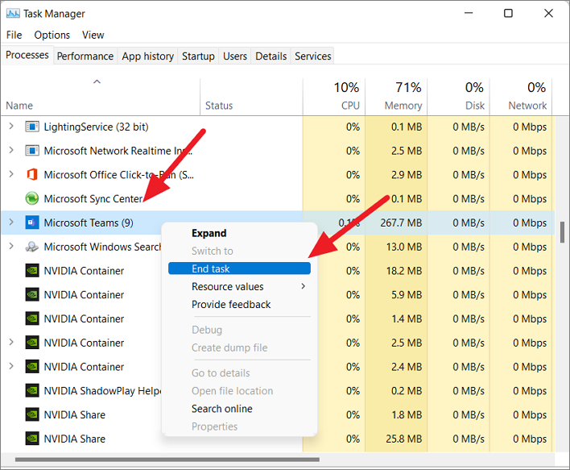Viewport: 570px width, 470px height.
Task: Click the NVIDIA ShadowPlay Helper icon
Action: pyautogui.click(x=32, y=391)
